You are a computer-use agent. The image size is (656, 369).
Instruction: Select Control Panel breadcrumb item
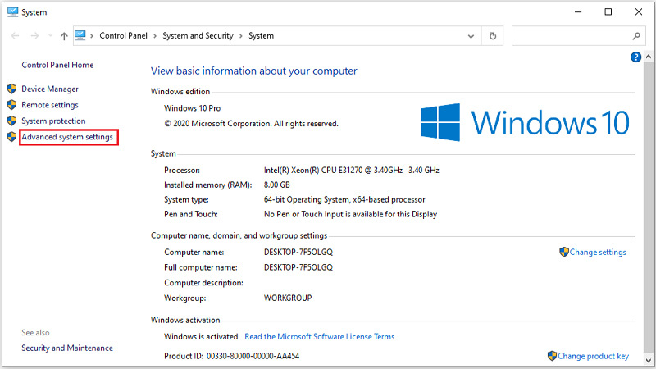coord(124,36)
